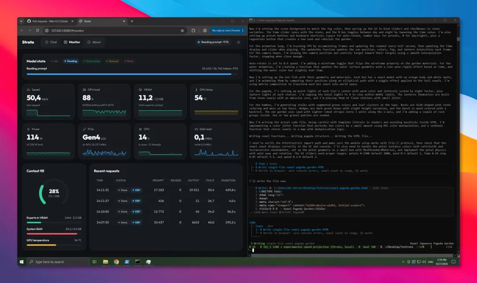Reload the monitor page
Image resolution: width=477 pixels, height=283 pixels.
coord(38,31)
